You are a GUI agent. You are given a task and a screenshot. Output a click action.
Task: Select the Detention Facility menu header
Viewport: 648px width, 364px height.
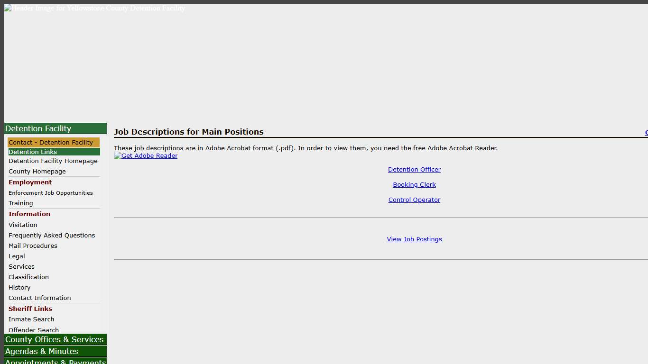[x=38, y=128]
